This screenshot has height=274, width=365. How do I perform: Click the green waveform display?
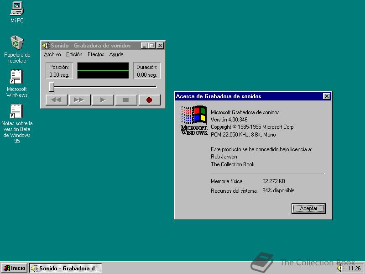tap(103, 70)
